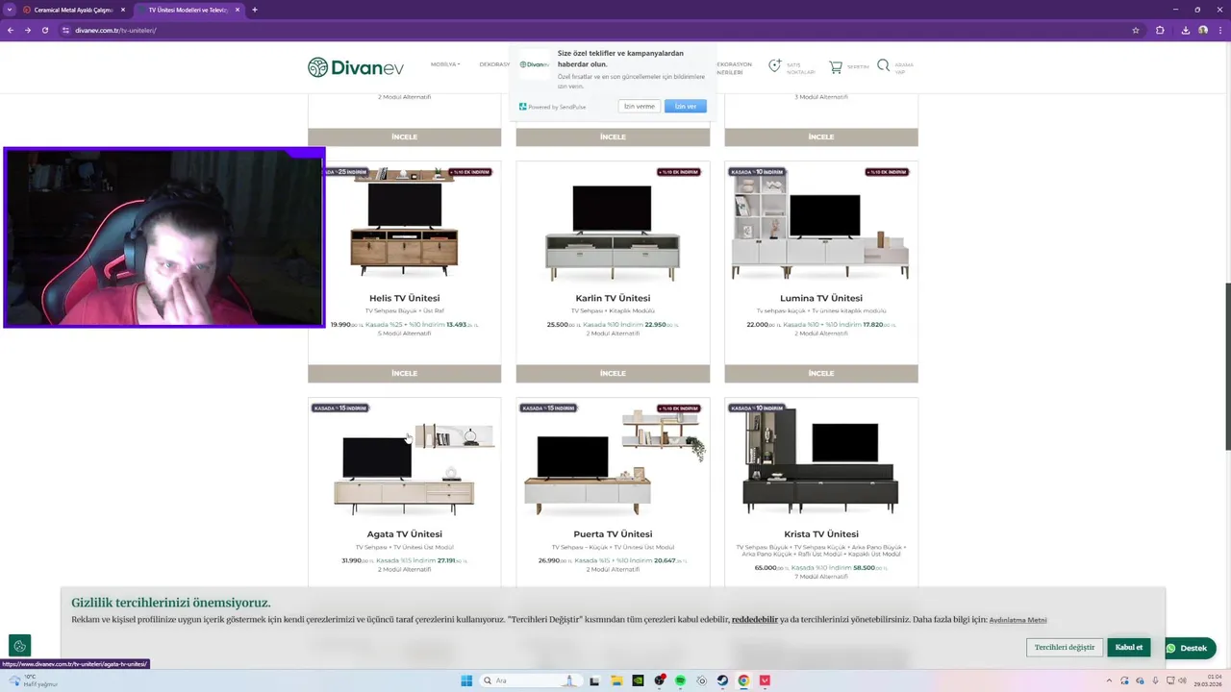Viewport: 1231px width, 692px height.
Task: Show hidden system tray icons
Action: [1109, 680]
